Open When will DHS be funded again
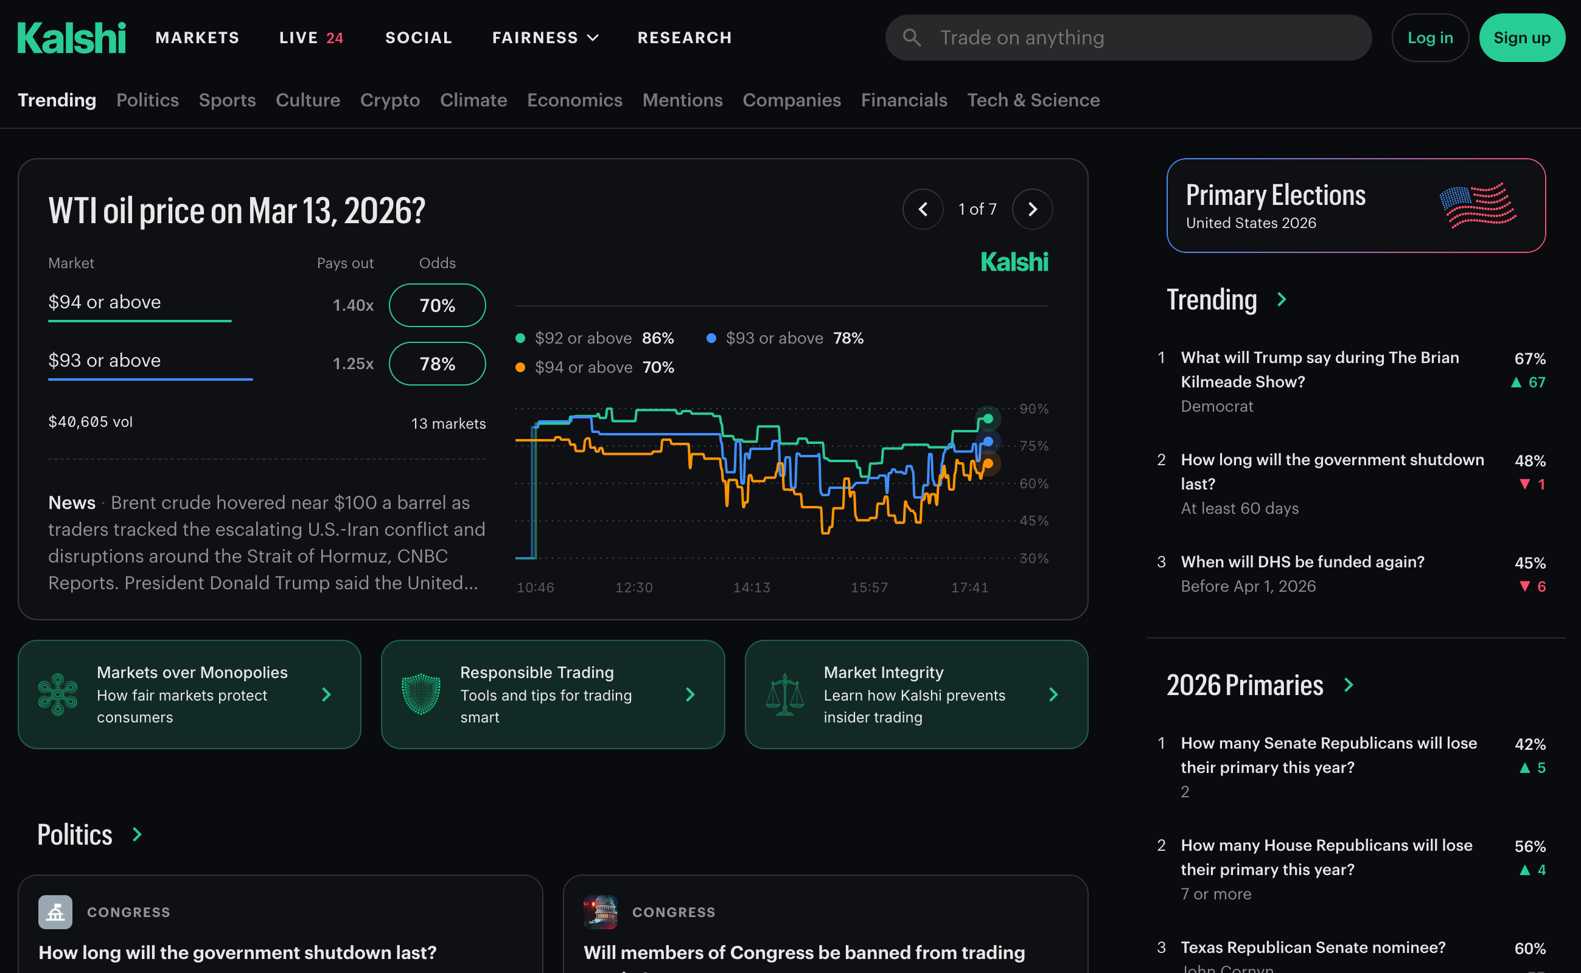Viewport: 1581px width, 973px height. pos(1351,573)
